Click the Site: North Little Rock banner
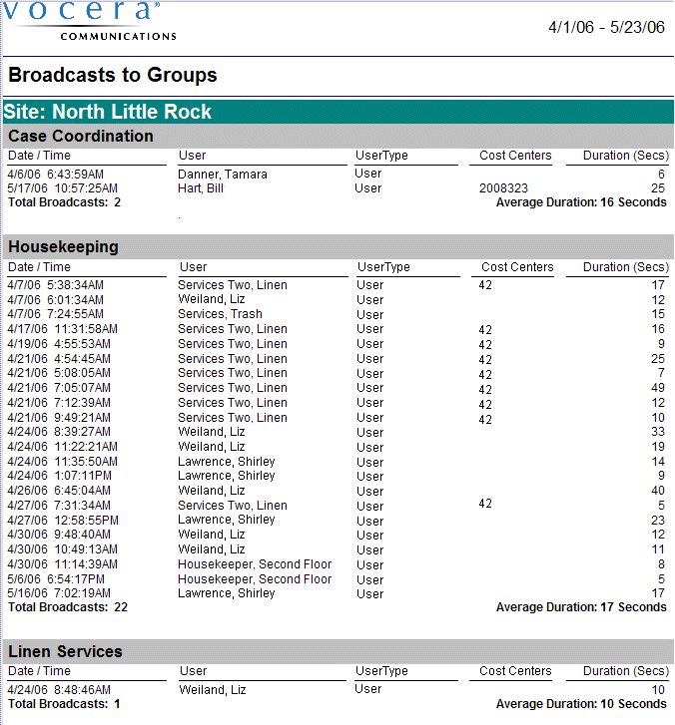 [x=108, y=112]
